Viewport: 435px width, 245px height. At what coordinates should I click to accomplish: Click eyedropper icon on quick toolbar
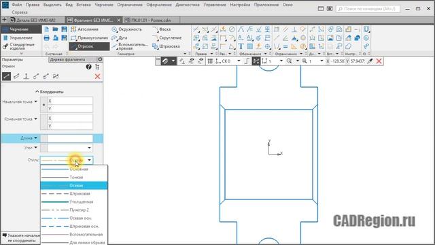point(370,61)
